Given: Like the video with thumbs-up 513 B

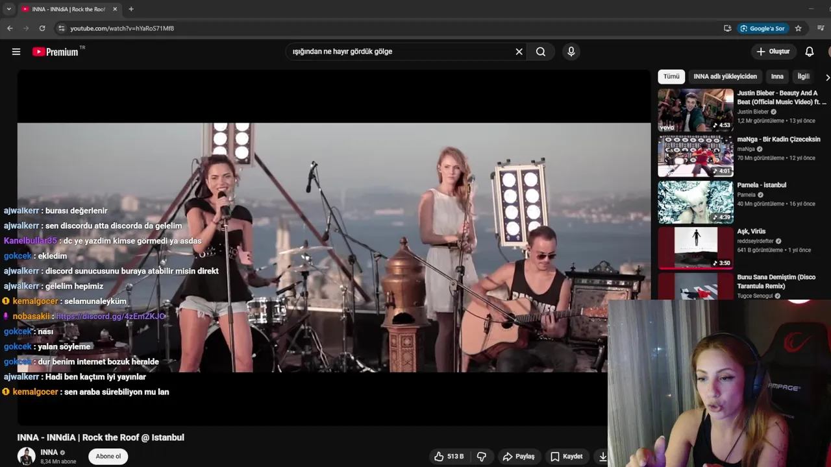Looking at the screenshot, I should point(449,457).
